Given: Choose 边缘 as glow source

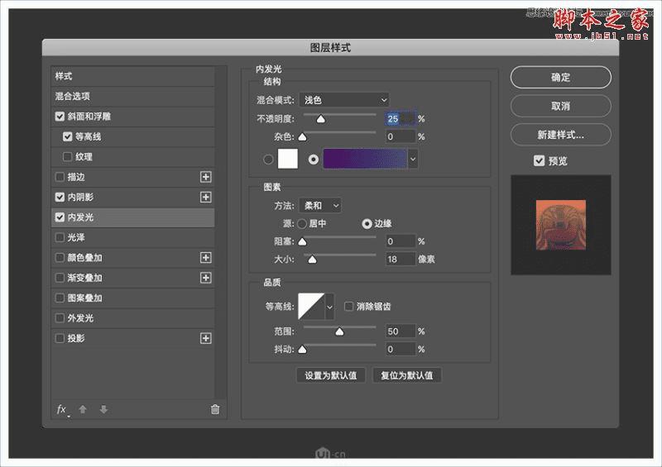Looking at the screenshot, I should click(367, 224).
